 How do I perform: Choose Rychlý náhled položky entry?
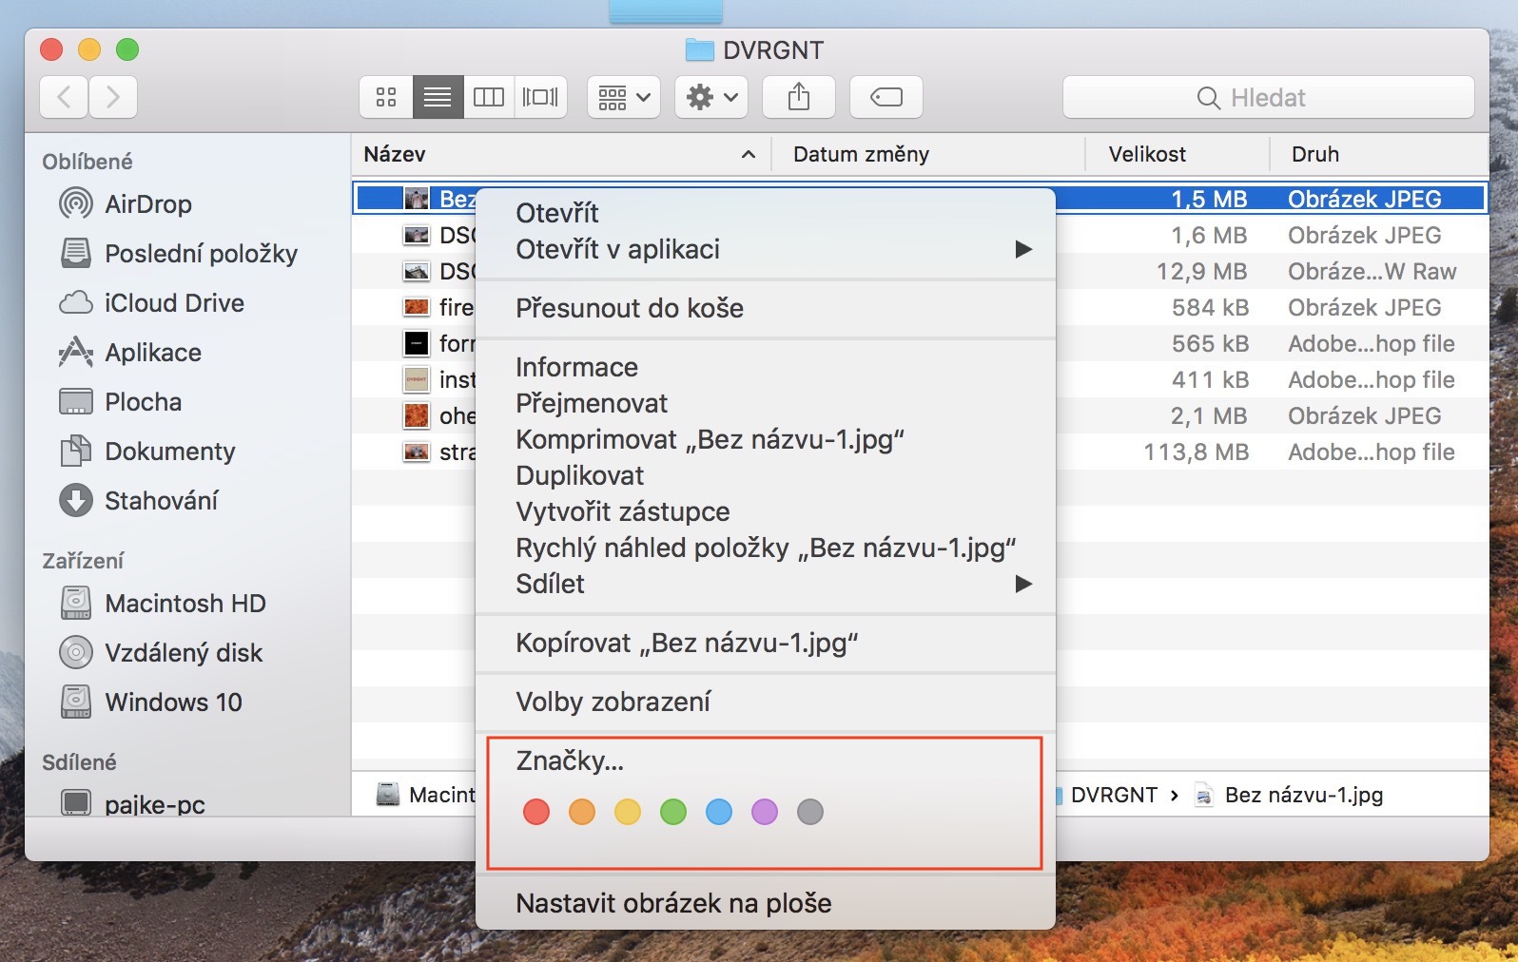(x=766, y=548)
